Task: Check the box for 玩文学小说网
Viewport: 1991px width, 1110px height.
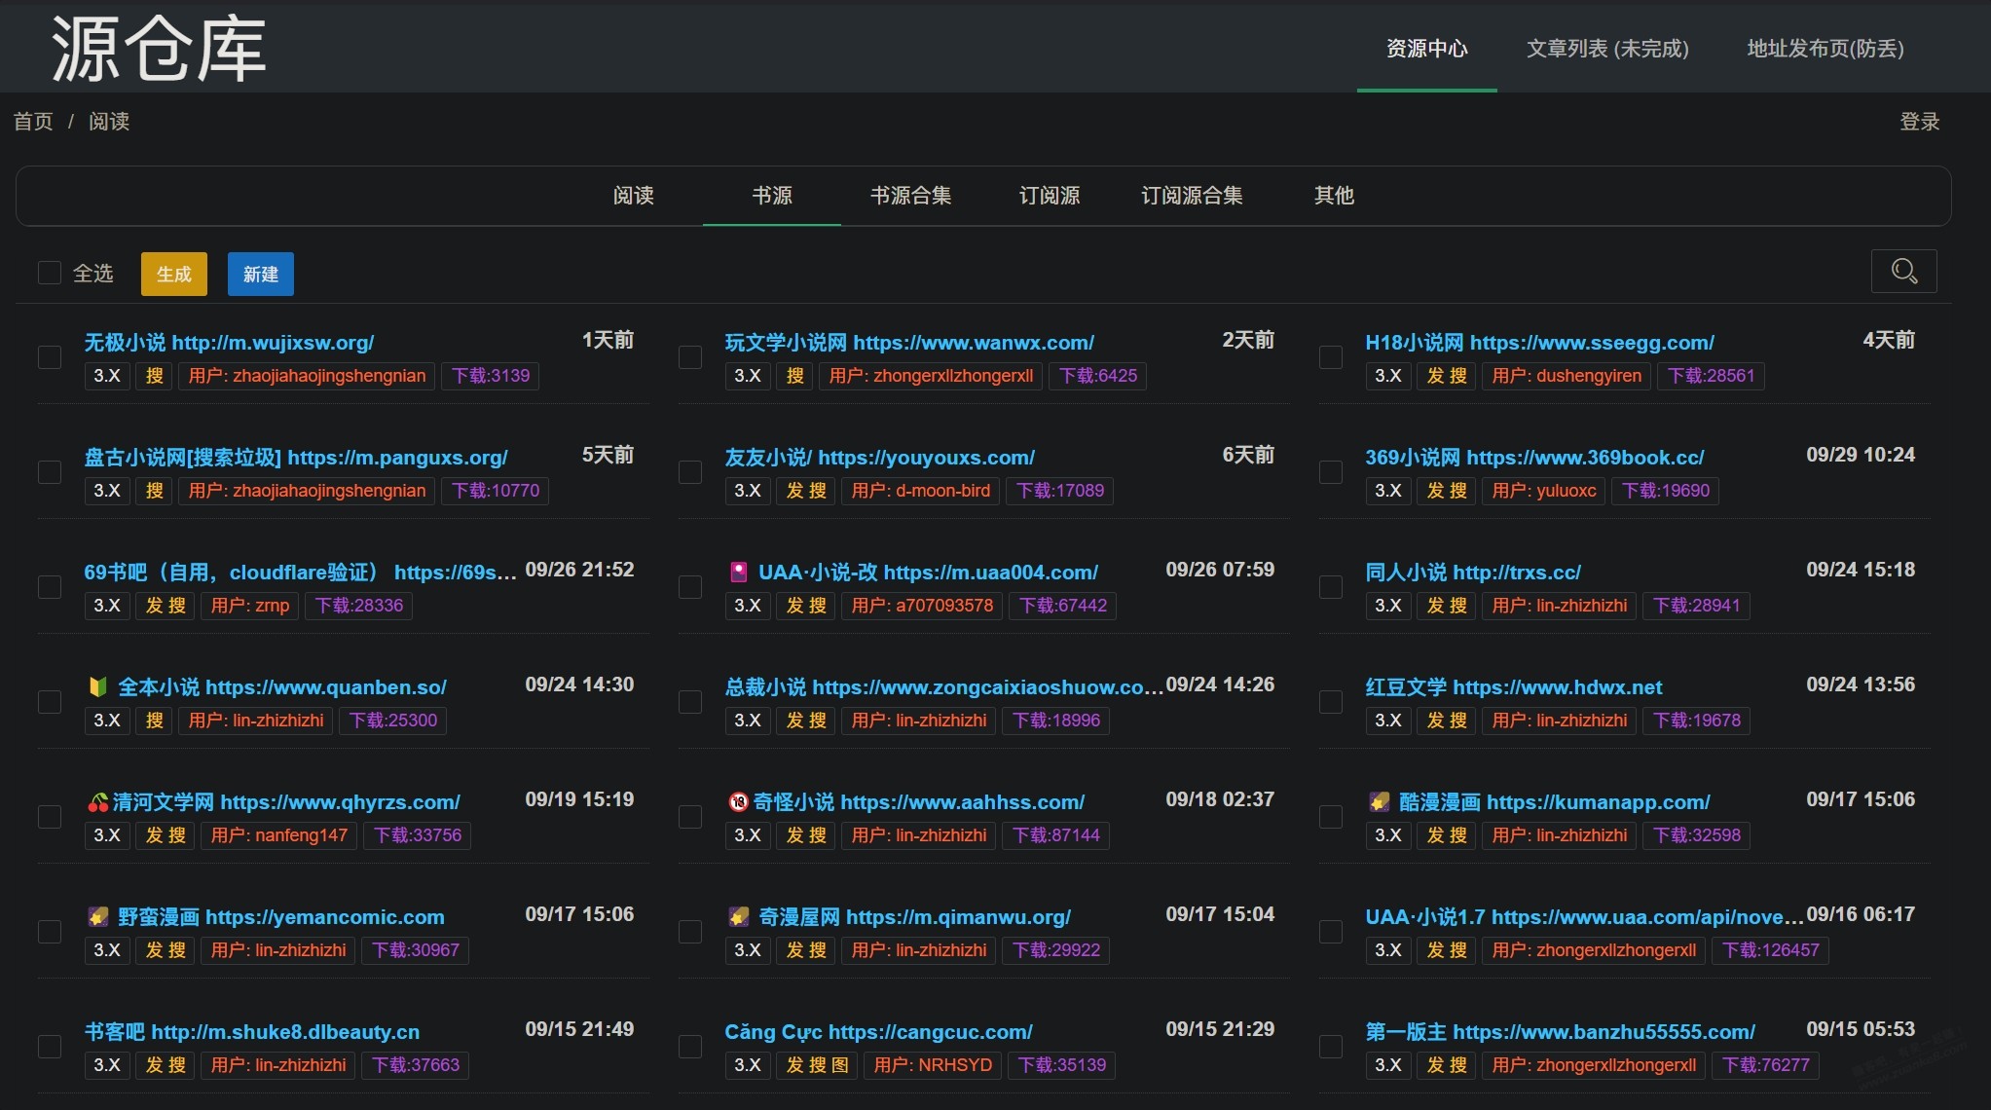Action: click(x=690, y=357)
